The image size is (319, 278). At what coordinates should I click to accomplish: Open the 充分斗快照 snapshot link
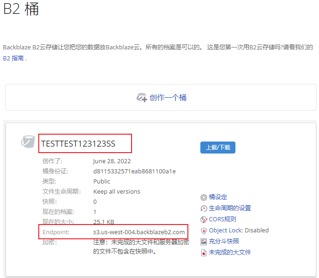pos(224,242)
